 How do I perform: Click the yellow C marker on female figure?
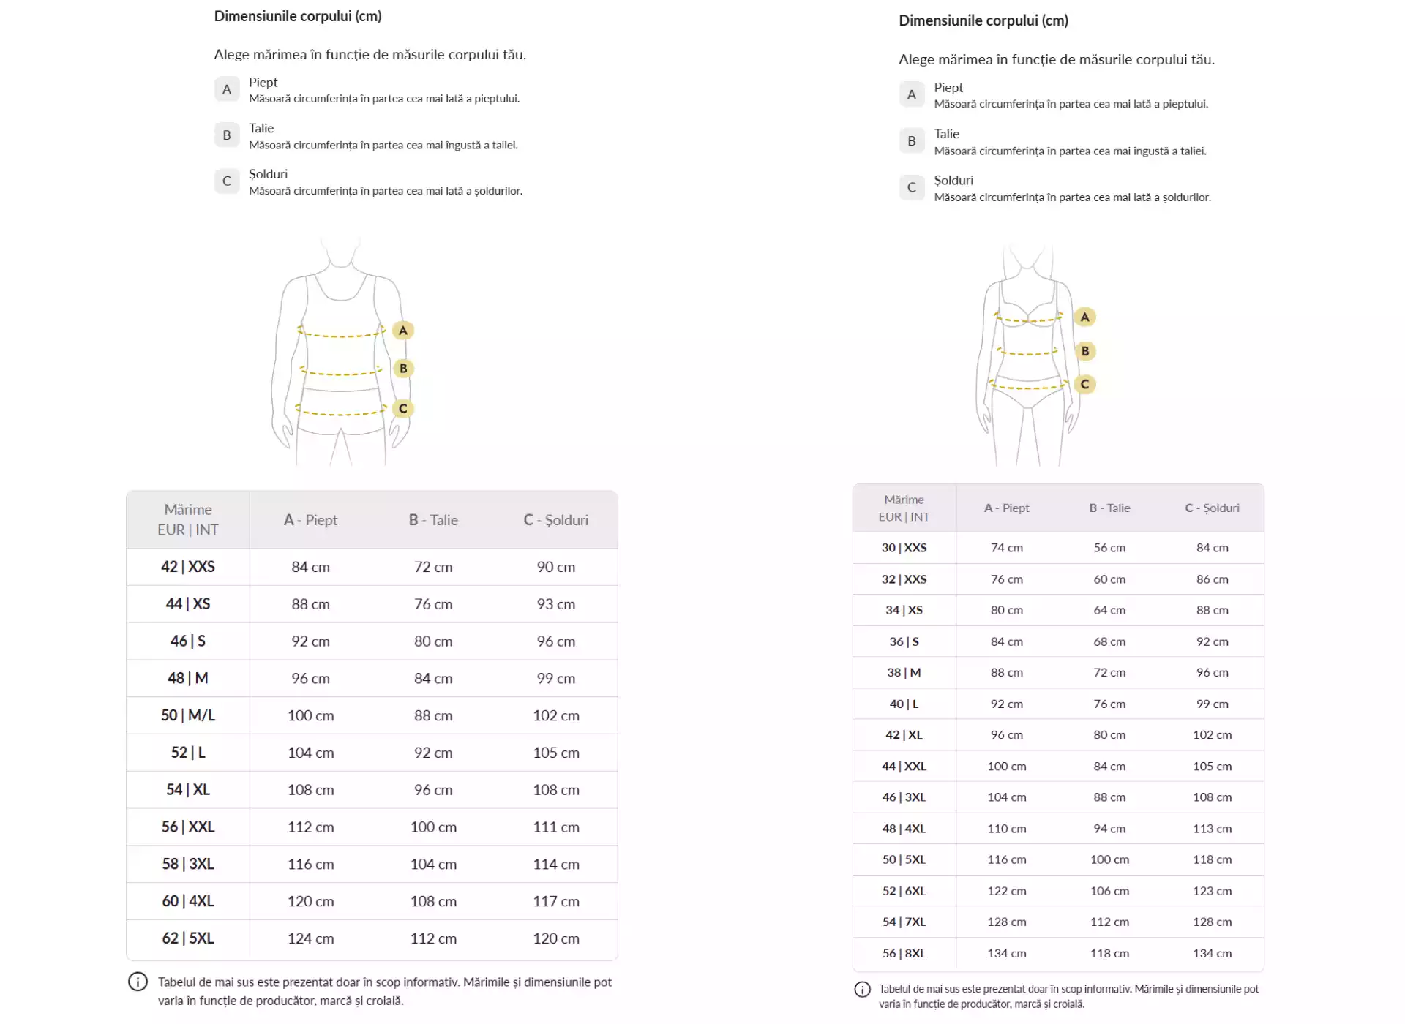tap(1084, 385)
